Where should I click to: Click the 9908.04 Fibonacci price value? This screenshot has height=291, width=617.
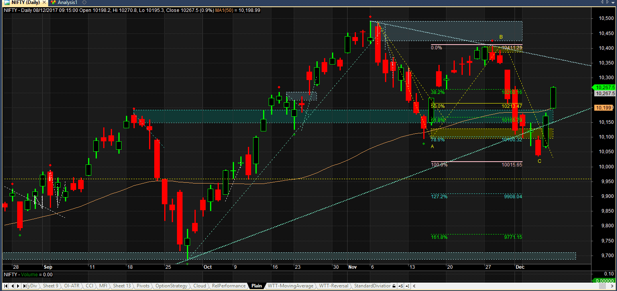[x=513, y=196]
